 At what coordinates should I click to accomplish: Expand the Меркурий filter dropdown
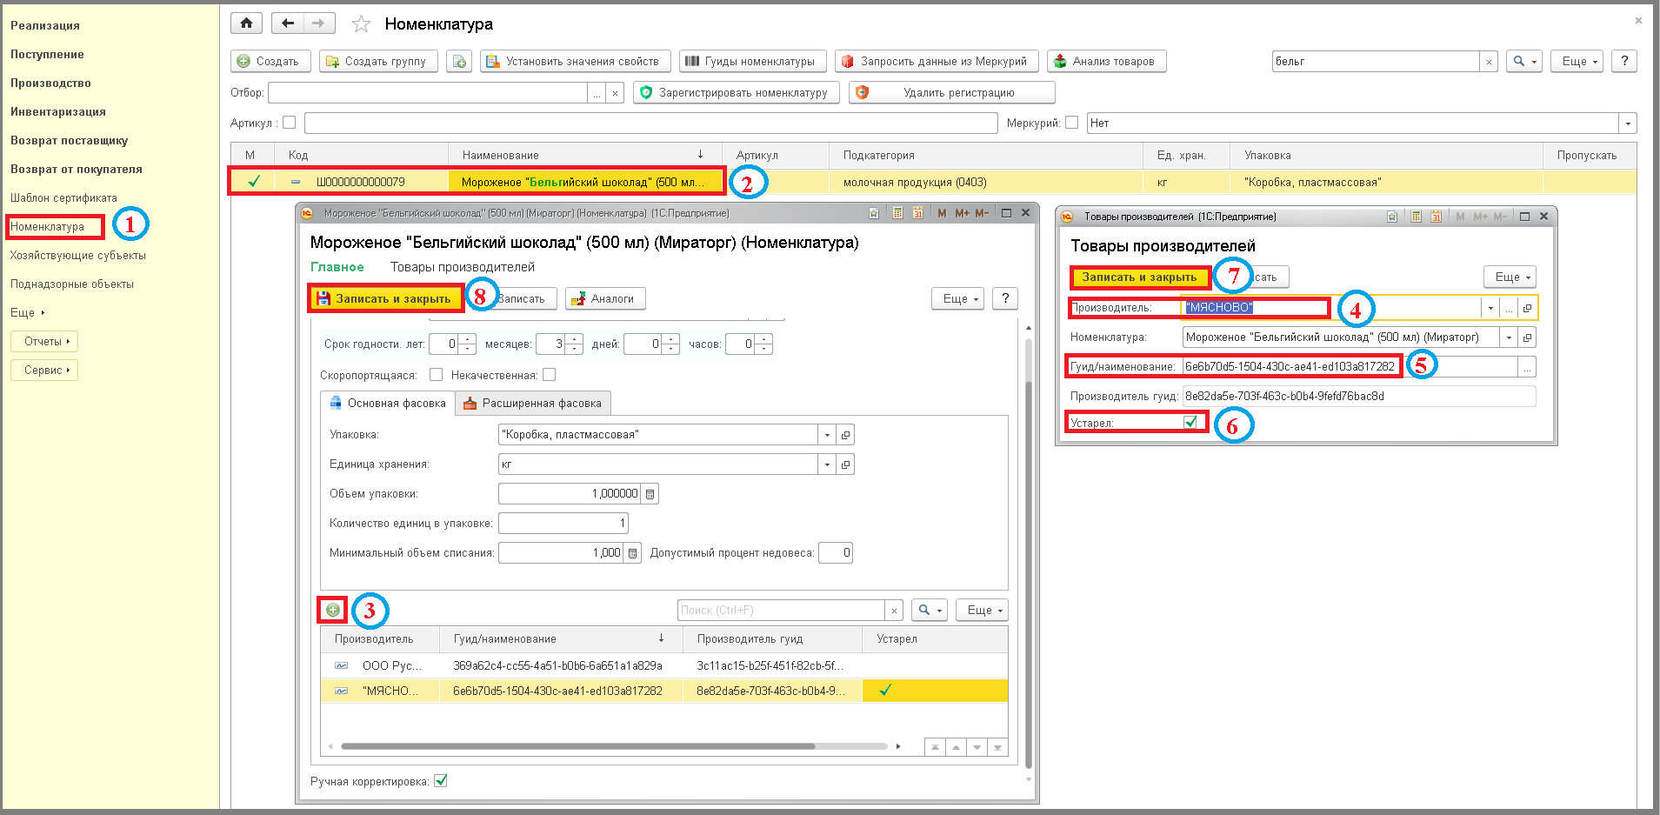tap(1627, 124)
